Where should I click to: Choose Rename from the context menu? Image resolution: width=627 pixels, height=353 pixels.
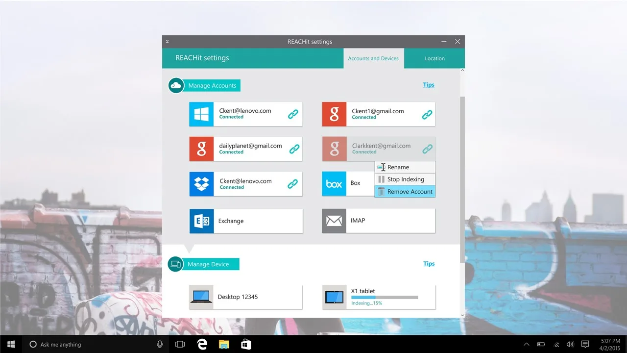[405, 167]
